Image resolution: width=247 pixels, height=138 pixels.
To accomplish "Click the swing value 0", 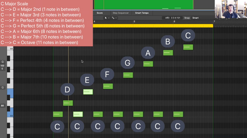I will [2, 69].
